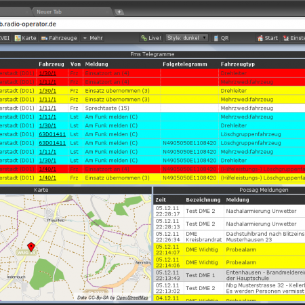Expand the Mehr dropdown menu
This screenshot has width=305, height=305.
point(93,38)
